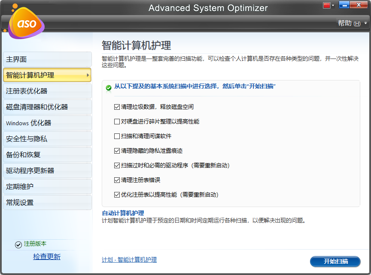Check 对硬盘进行碎片整理以提高性能 checkbox

117,122
